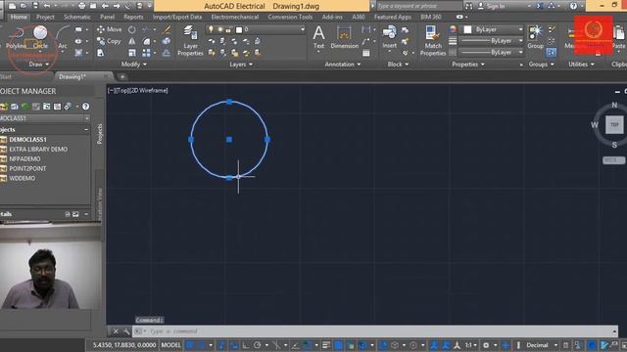Toggle layer 0 on/off lightbulb

212,29
